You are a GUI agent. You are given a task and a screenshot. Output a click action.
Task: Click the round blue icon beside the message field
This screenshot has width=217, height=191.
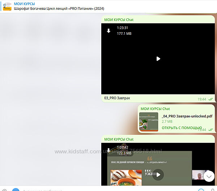(16, 190)
